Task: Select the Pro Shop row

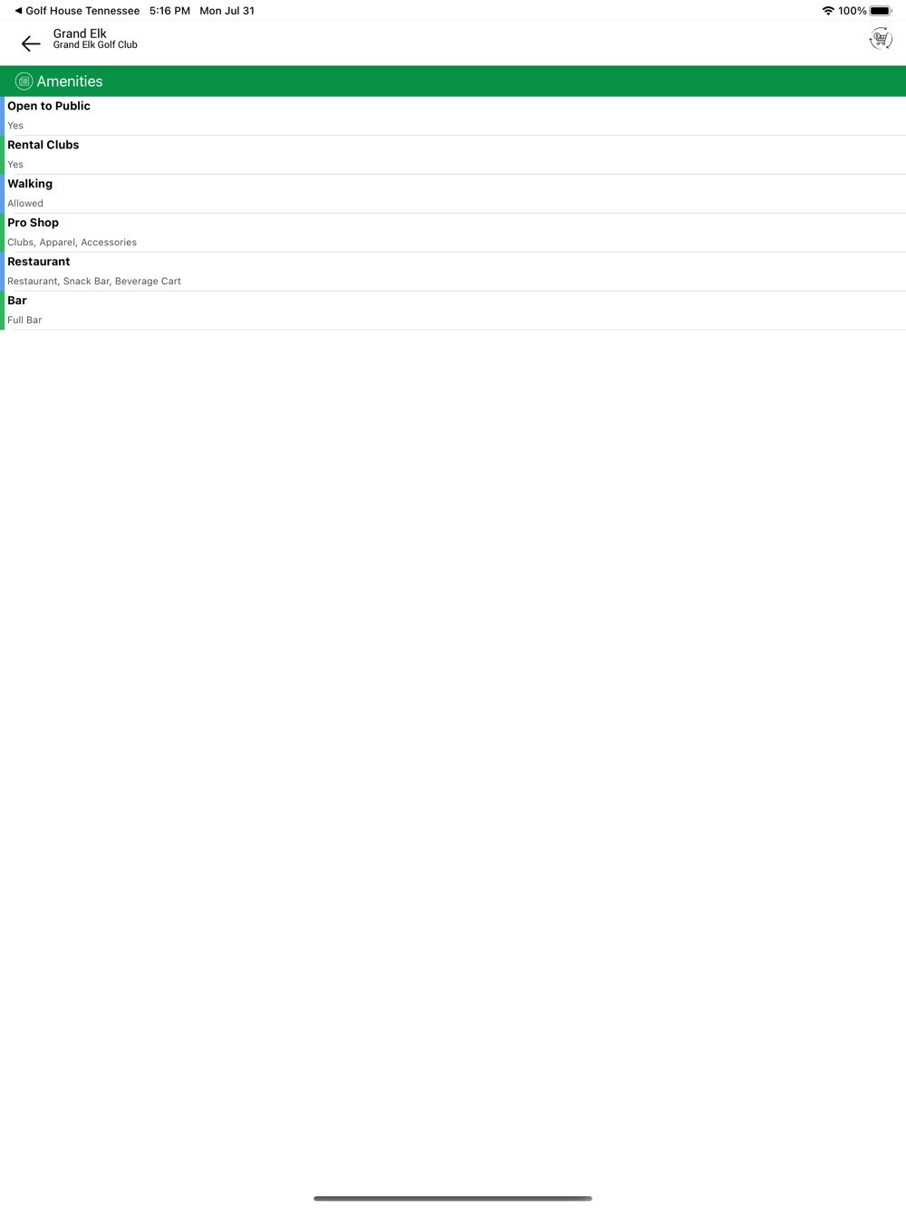Action: pyautogui.click(x=453, y=233)
